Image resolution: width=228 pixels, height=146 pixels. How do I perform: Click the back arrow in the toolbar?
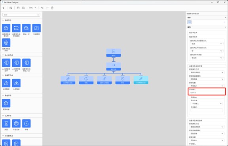[4, 8]
